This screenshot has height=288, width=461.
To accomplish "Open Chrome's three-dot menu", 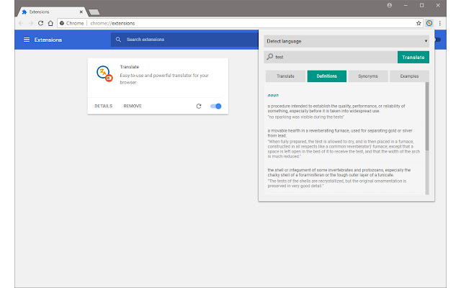I will [440, 23].
